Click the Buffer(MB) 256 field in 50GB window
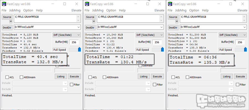Viewport: 249px width, 110px height. click(x=240, y=42)
